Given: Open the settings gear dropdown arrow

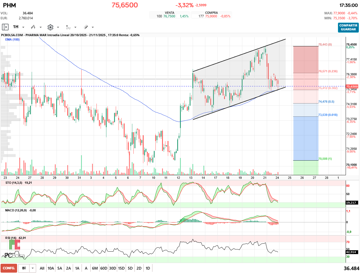Looking at the screenshot, I should pos(58,27).
